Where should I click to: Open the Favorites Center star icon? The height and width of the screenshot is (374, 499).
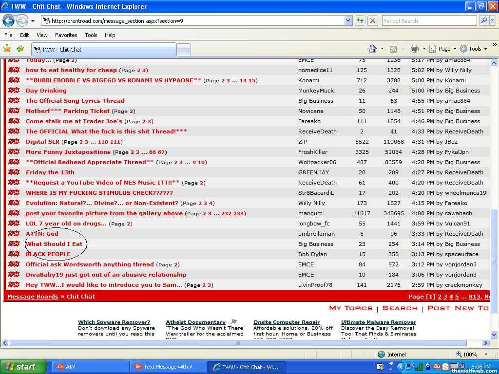(7, 49)
